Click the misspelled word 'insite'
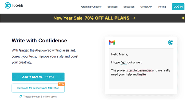Viewport: 185px width, 100px height. pyautogui.click(x=142, y=74)
